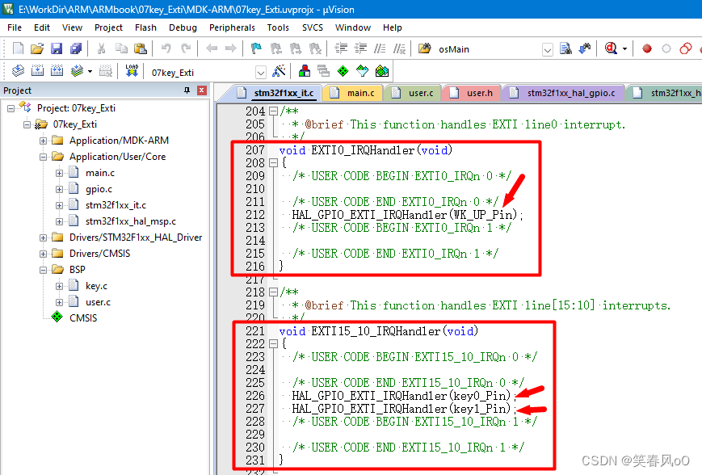Place cursor on line 226 key0_Pin call
702x475 pixels.
point(404,396)
